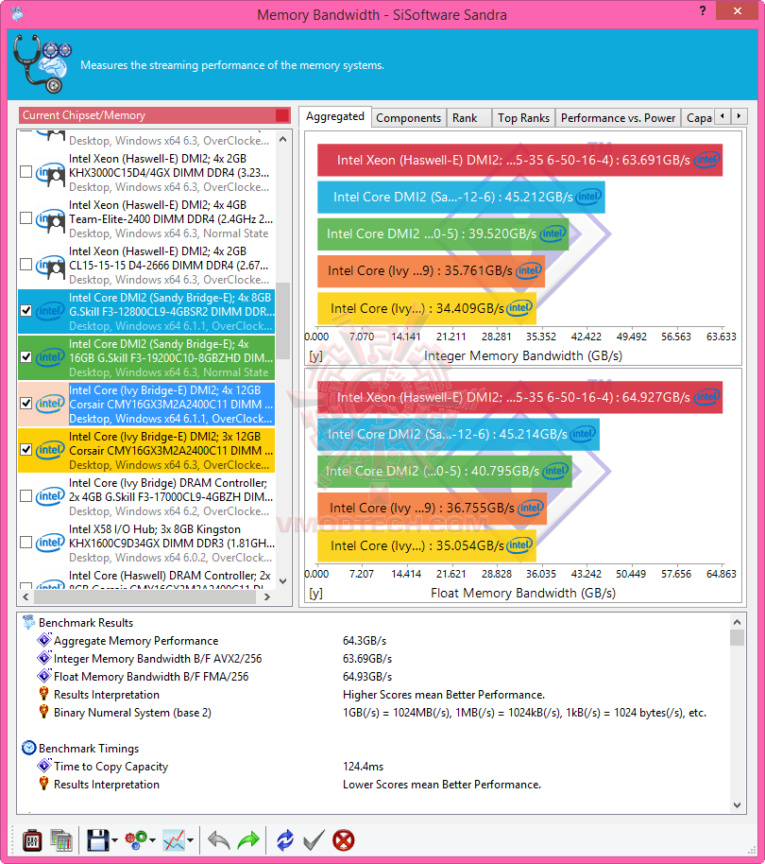Uncheck the G.Skill F3-12800CL9-4GBSR2 entry checkbox
765x864 pixels.
click(x=25, y=311)
